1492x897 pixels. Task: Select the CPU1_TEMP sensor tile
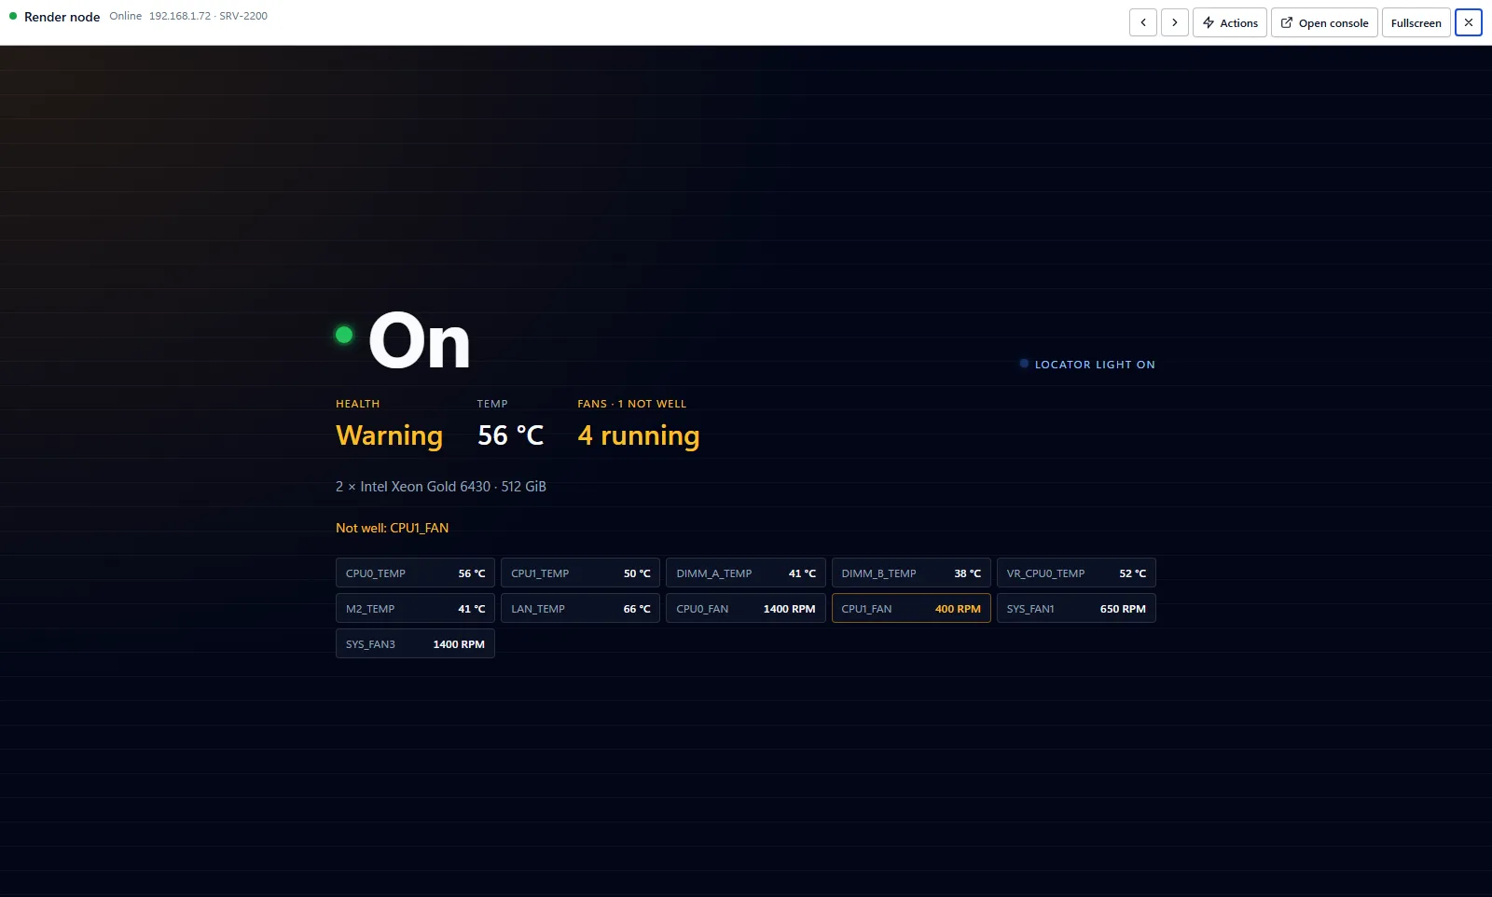point(580,573)
